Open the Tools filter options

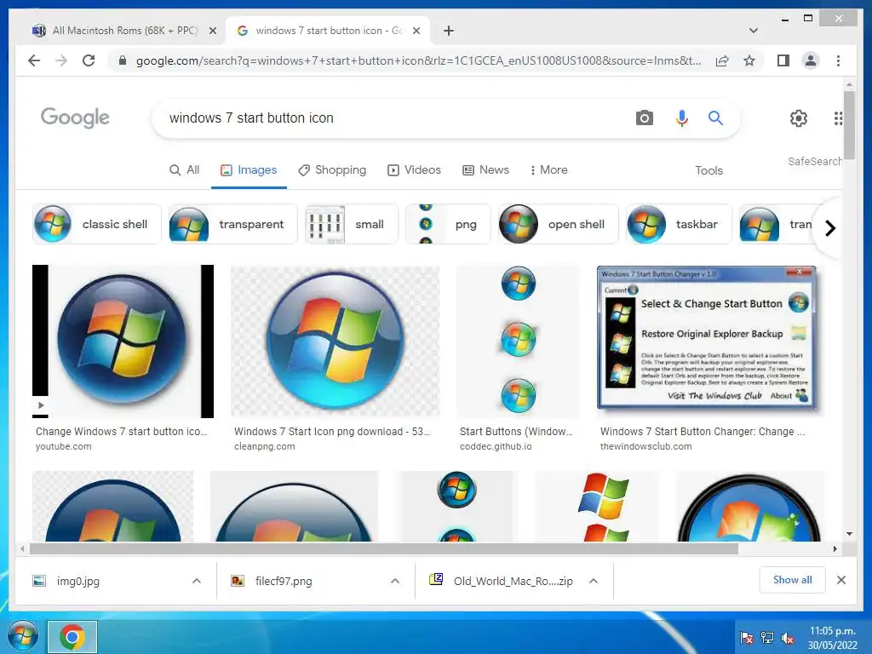(x=708, y=170)
